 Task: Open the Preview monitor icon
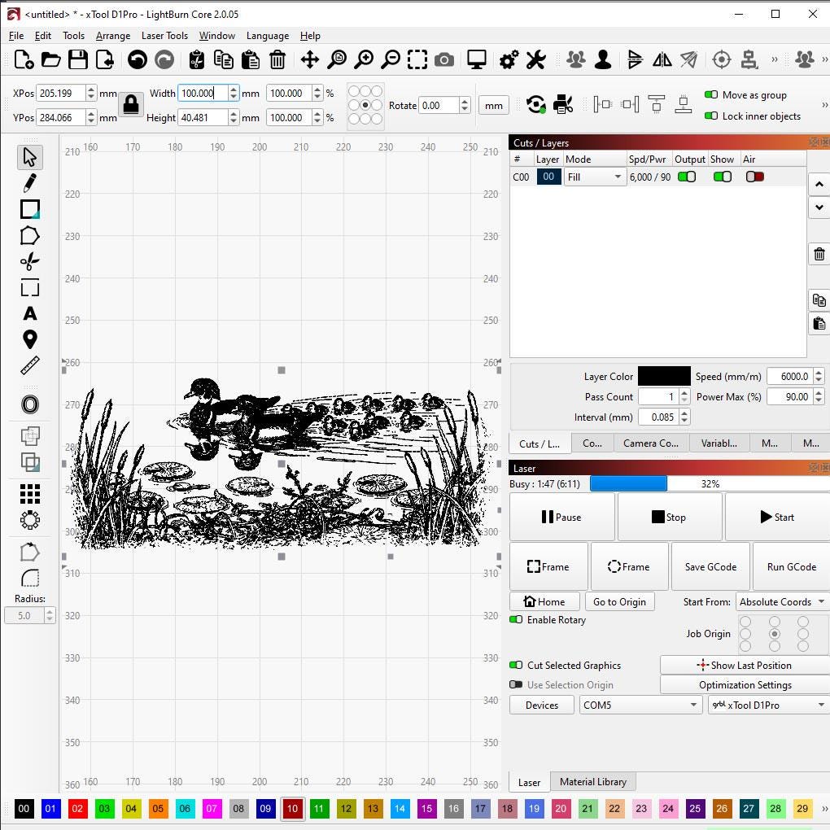(x=476, y=60)
